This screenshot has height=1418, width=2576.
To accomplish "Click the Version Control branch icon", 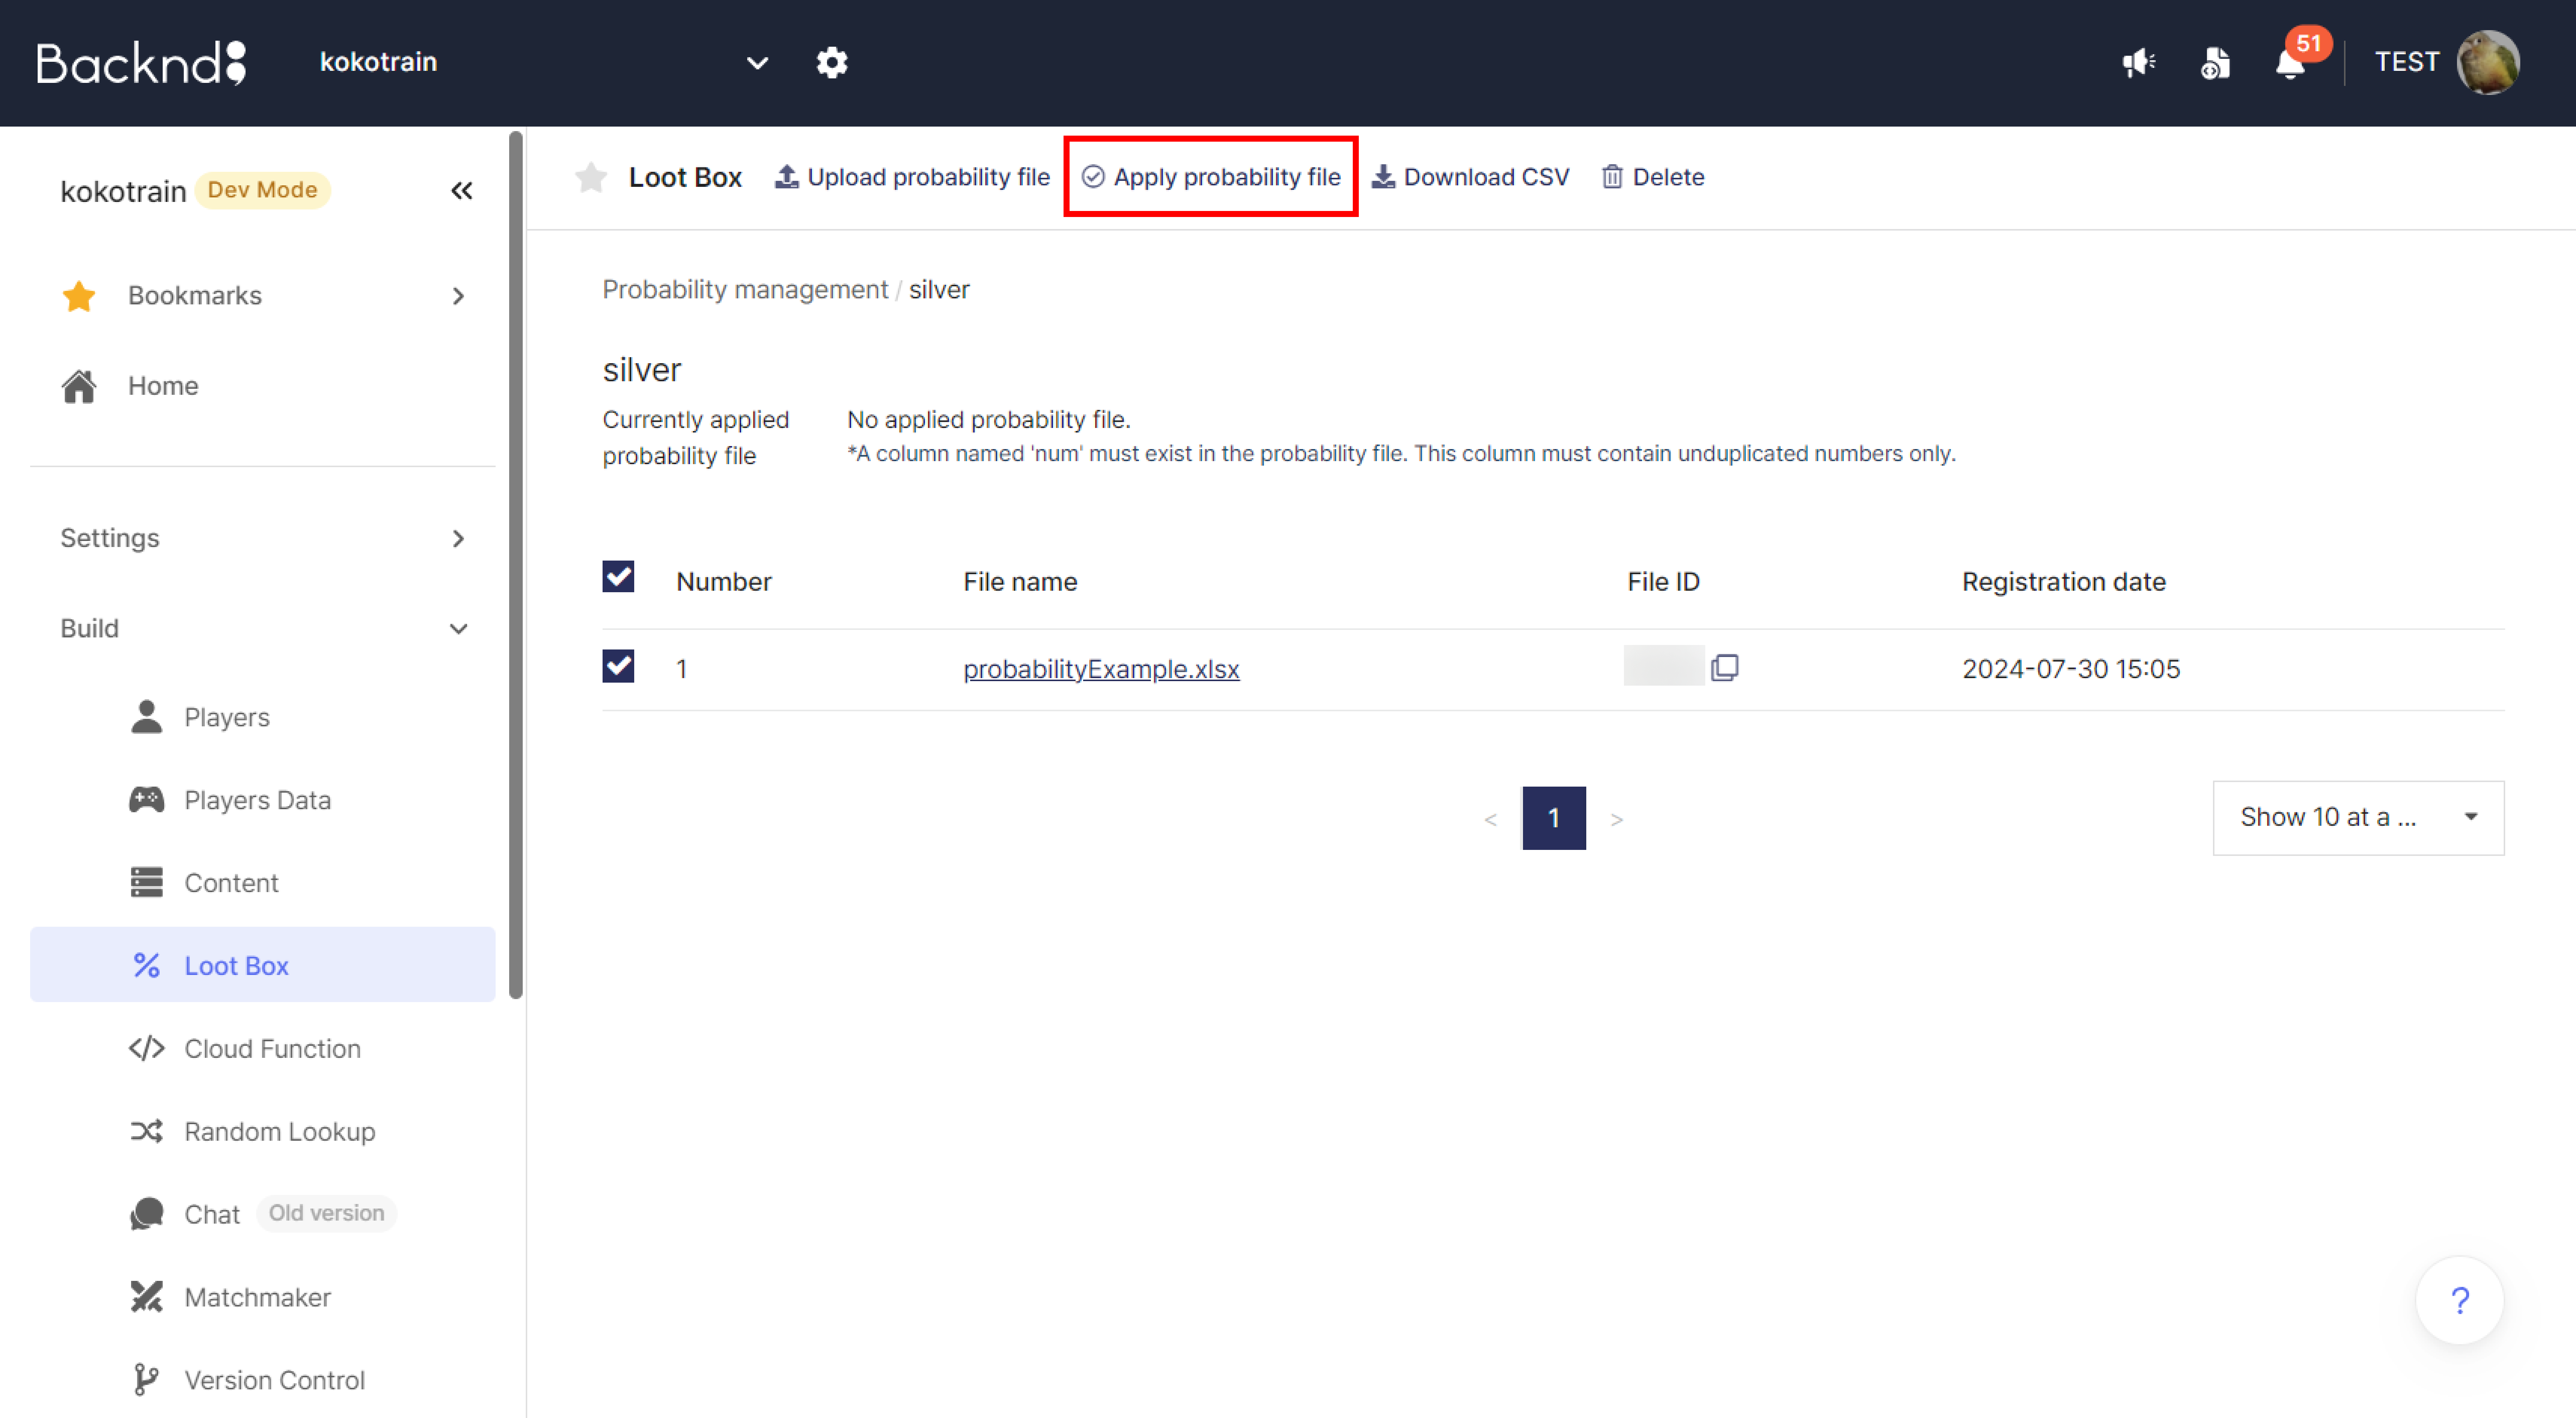I will [x=147, y=1380].
